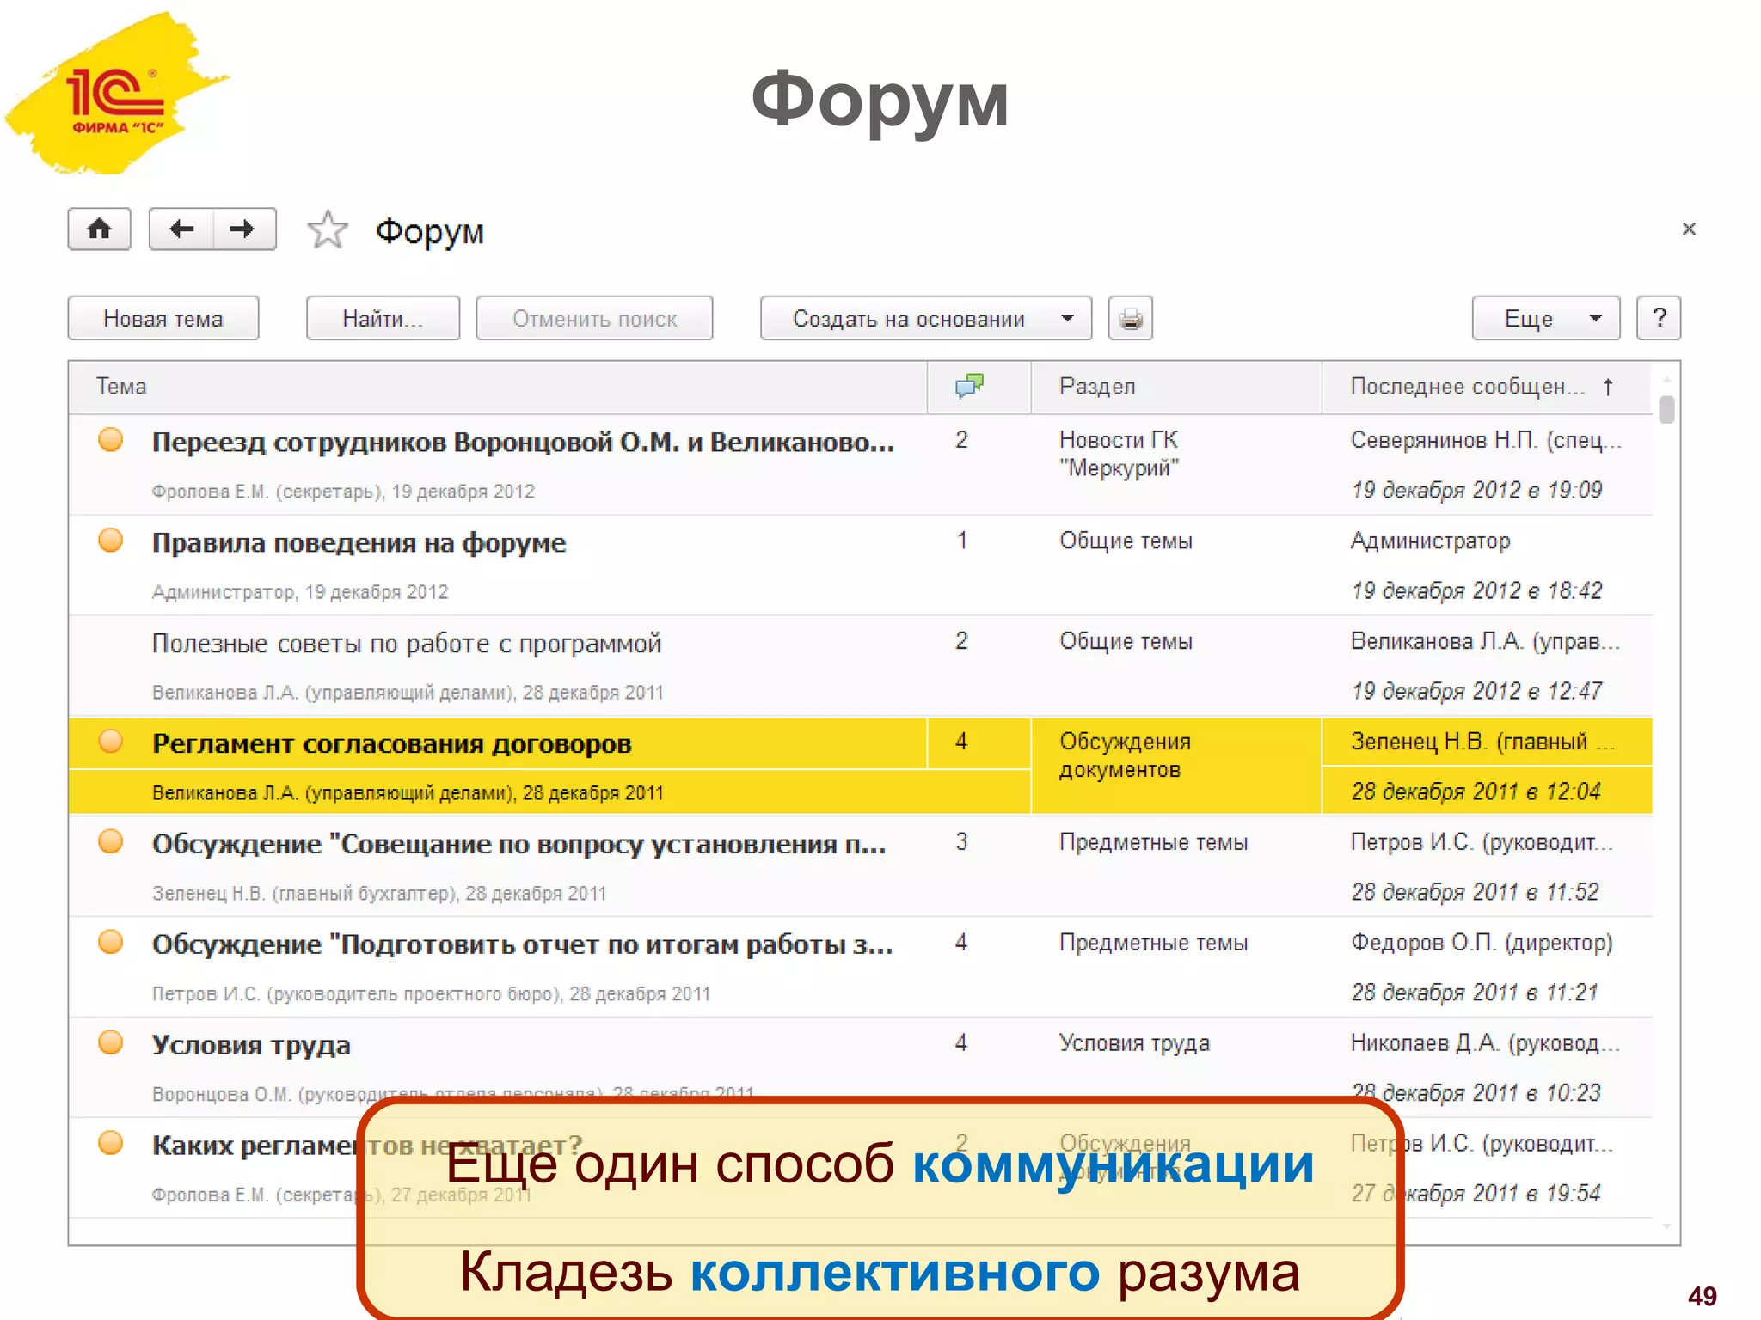Image resolution: width=1761 pixels, height=1320 pixels.
Task: Select topic Обсуждение "Совещание по вопросу установления
Action: pyautogui.click(x=518, y=844)
